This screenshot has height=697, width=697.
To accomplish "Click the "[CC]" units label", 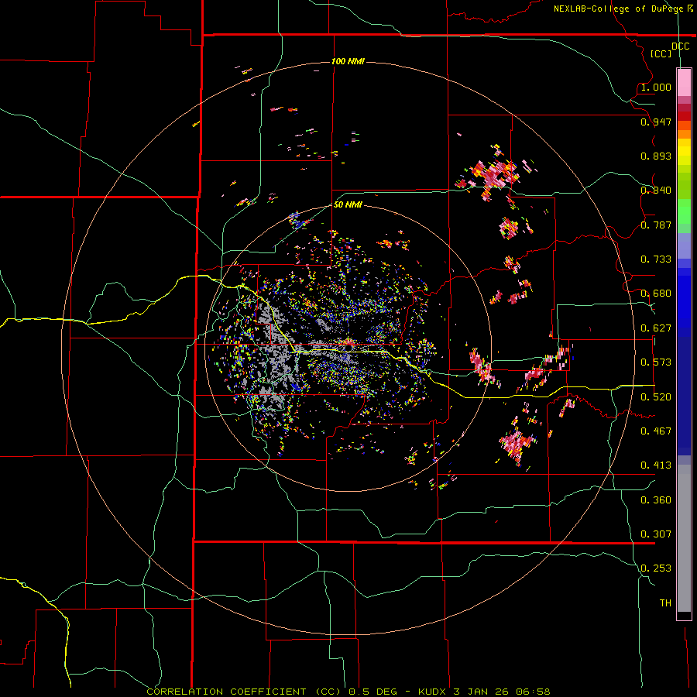I will tap(661, 53).
